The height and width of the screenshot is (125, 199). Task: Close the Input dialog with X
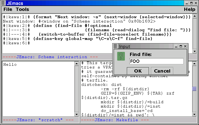(185, 46)
